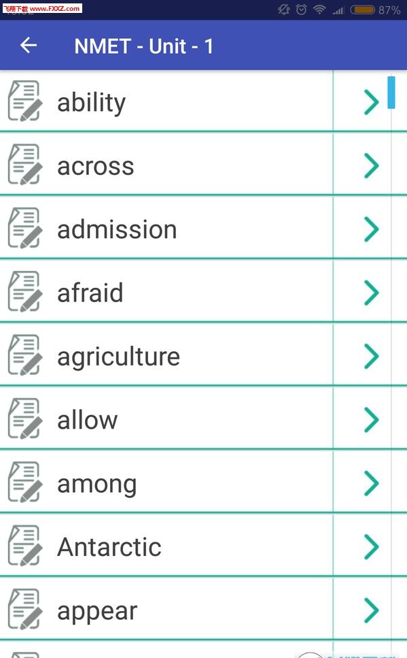Expand the ability entry chevron

372,102
